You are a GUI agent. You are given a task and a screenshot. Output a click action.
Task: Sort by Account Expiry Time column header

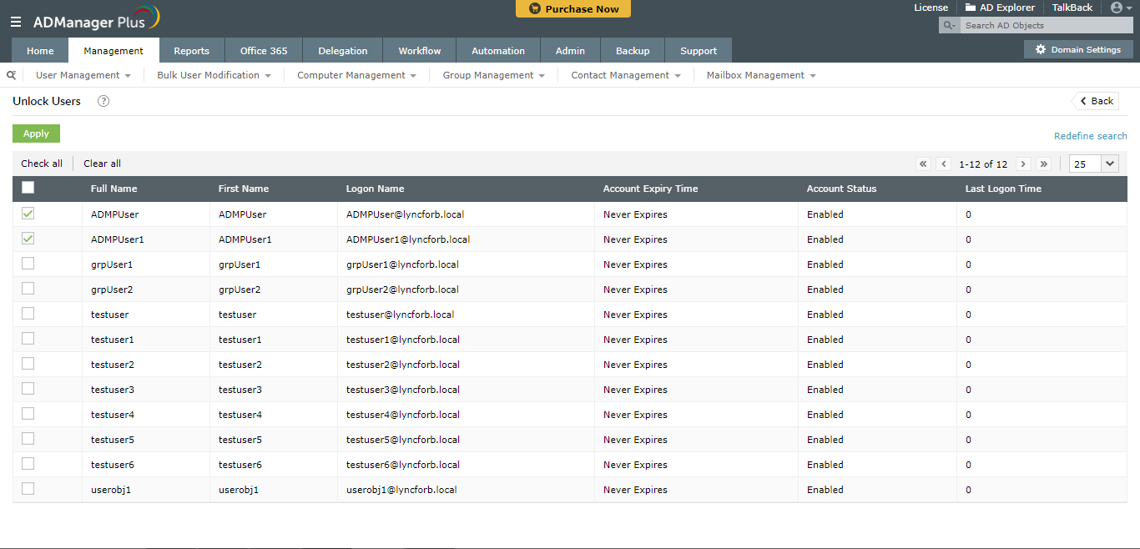click(x=650, y=189)
